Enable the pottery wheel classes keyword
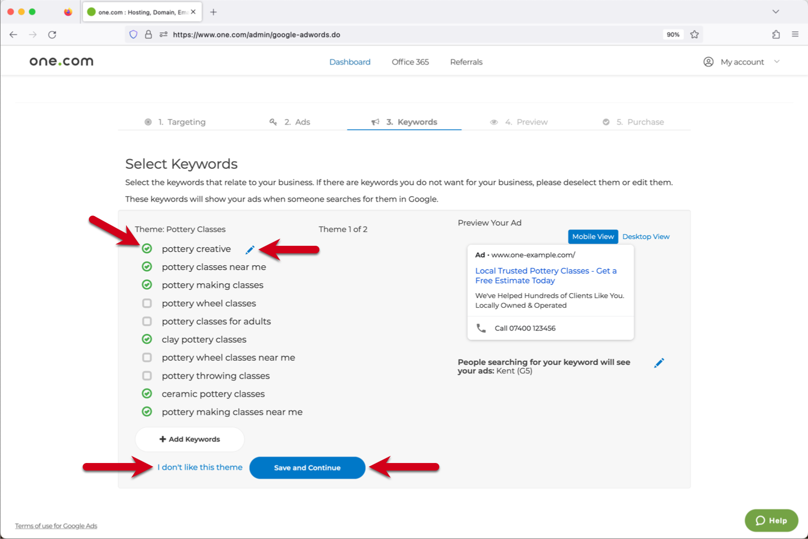Screen dimensions: 808x539 point(147,303)
